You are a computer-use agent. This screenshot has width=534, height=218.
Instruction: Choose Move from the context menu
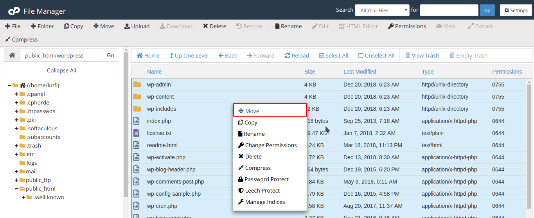(x=270, y=110)
